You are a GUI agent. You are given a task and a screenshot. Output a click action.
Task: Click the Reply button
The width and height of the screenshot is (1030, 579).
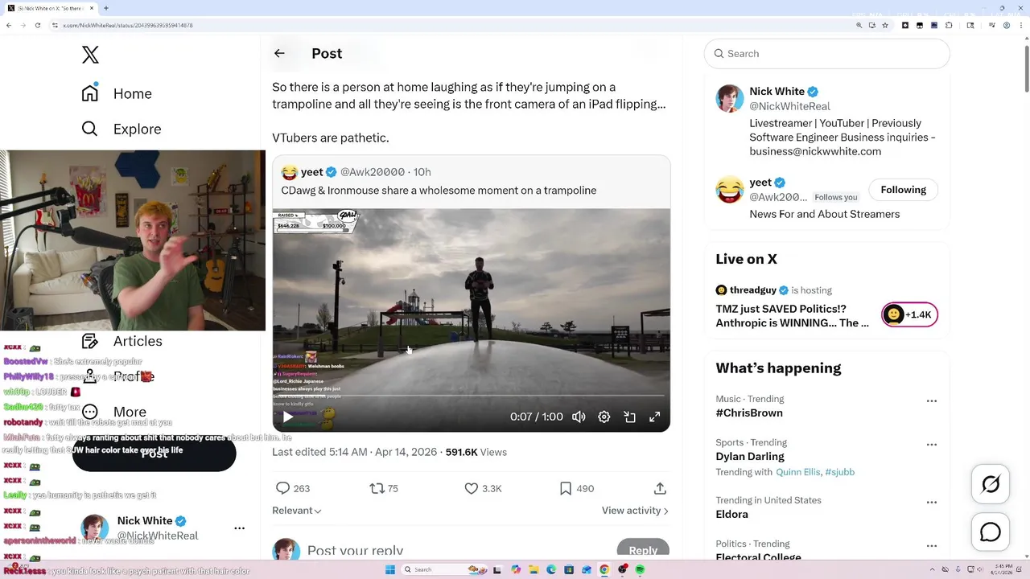643,550
